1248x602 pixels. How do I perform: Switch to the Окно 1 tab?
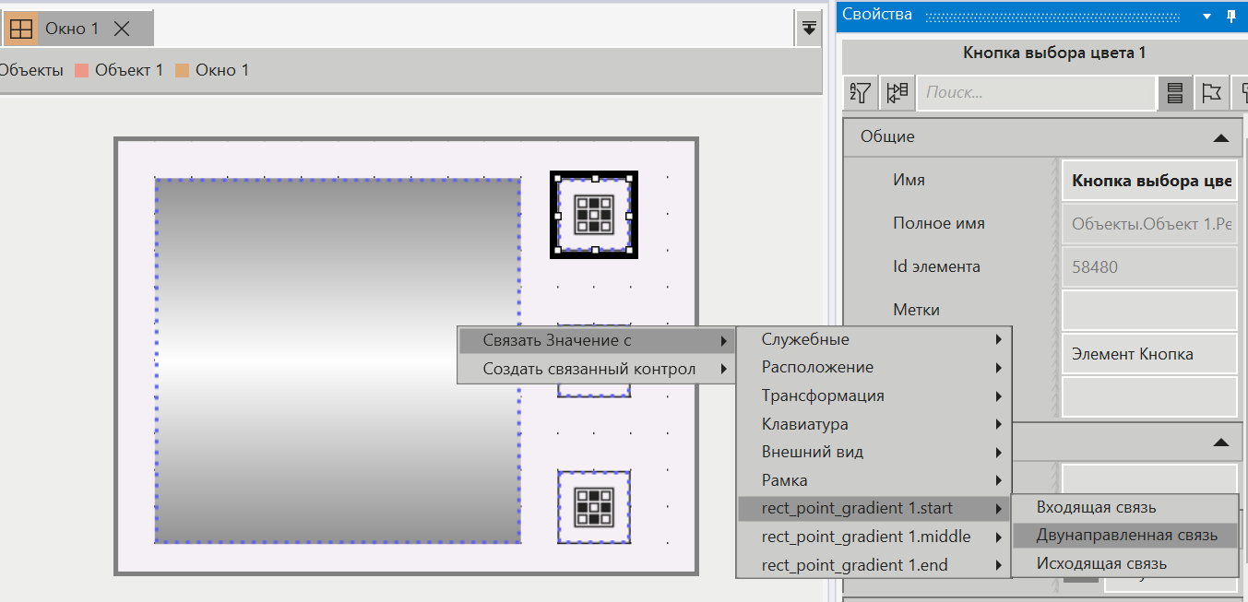click(x=72, y=28)
